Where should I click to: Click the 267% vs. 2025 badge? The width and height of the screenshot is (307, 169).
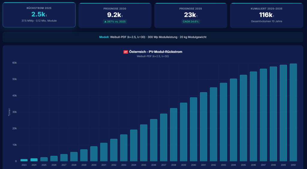click(x=115, y=21)
